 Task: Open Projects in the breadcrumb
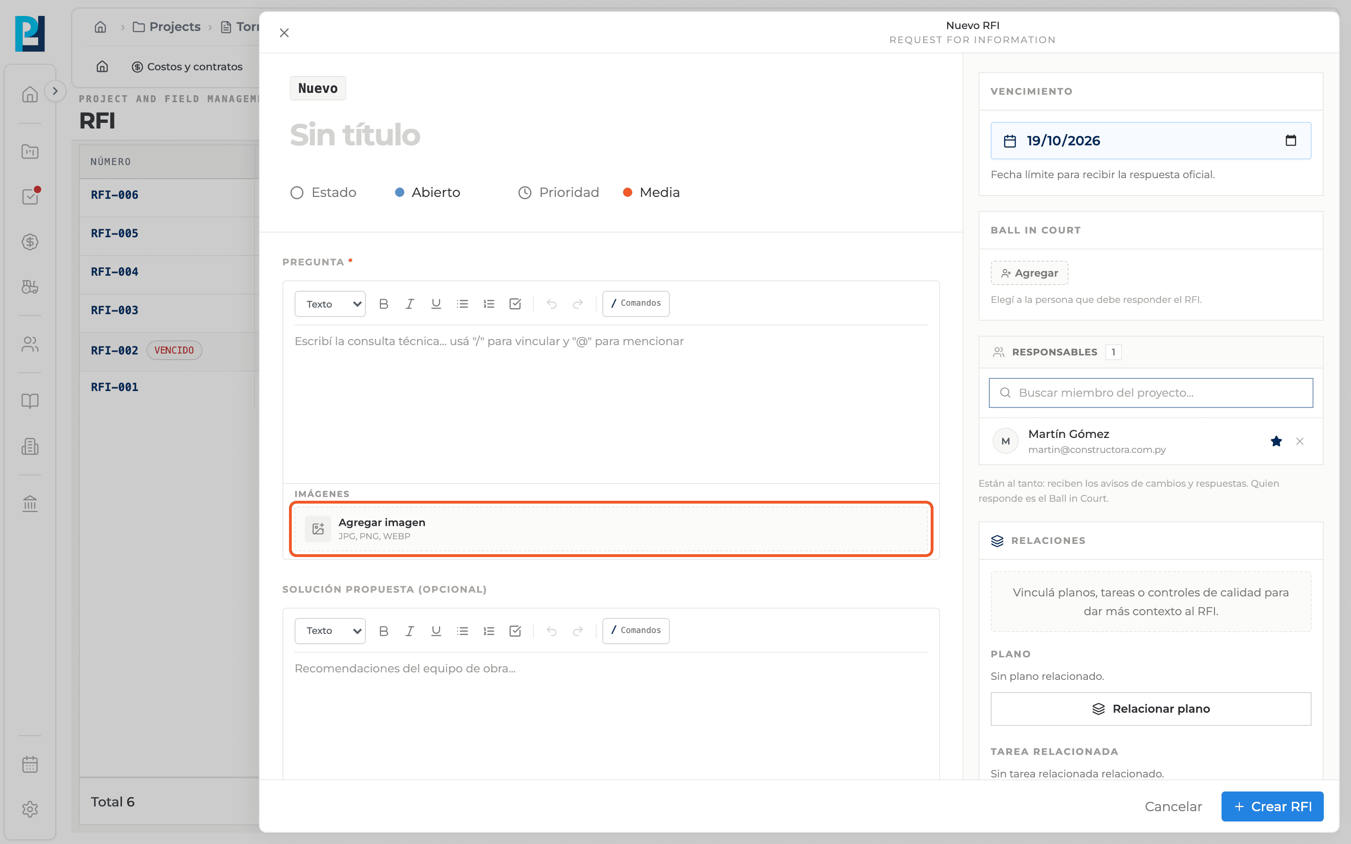[167, 27]
